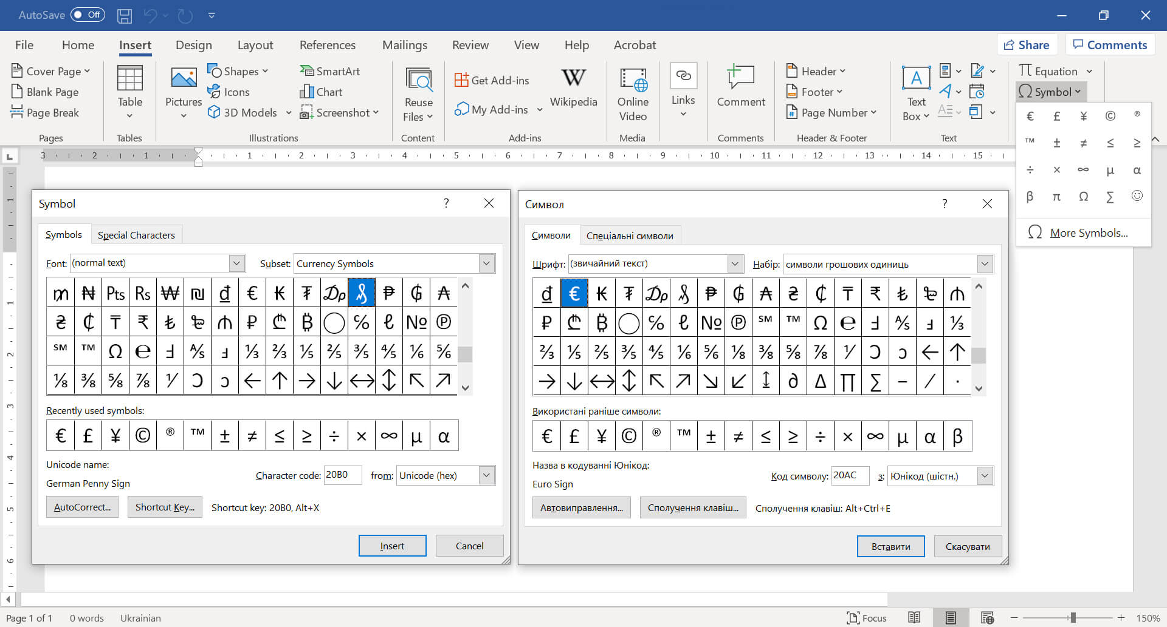The height and width of the screenshot is (627, 1167).
Task: Toggle the AutoSave switch
Action: (x=88, y=15)
